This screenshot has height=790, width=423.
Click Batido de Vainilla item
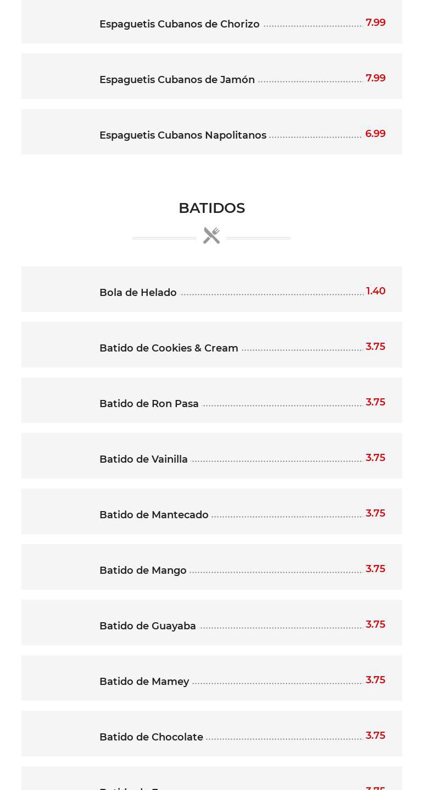[143, 459]
